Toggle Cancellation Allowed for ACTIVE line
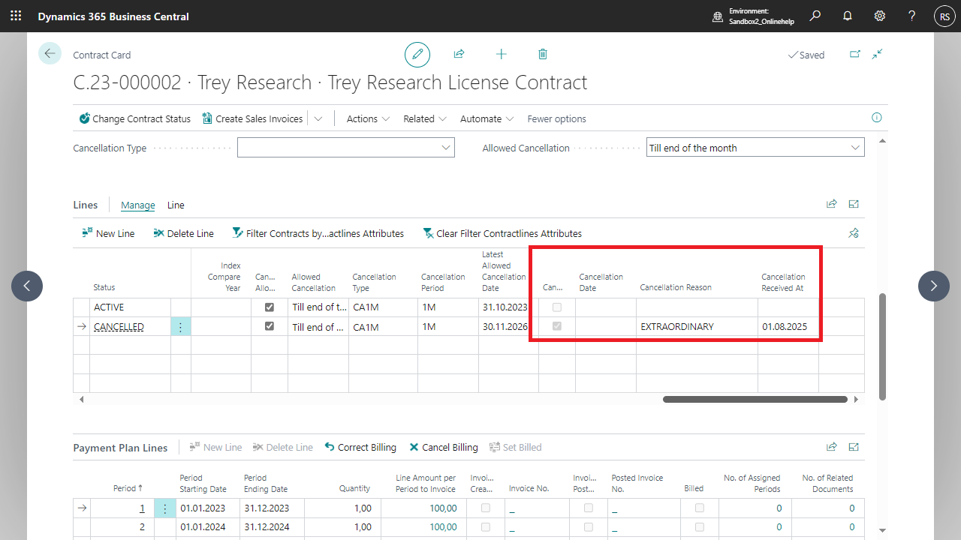This screenshot has width=961, height=540. pos(270,307)
